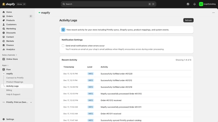Click the Flow app icon
The image size is (218, 122).
[4, 69]
